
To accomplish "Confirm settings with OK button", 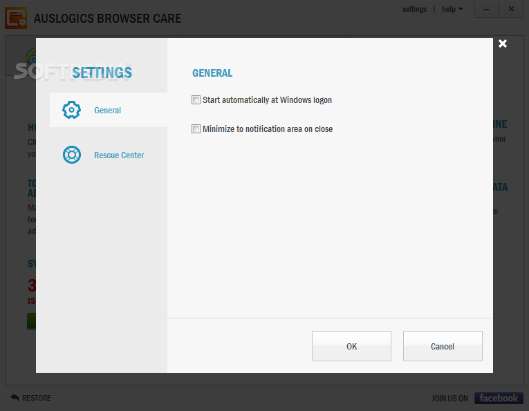I will pyautogui.click(x=351, y=346).
